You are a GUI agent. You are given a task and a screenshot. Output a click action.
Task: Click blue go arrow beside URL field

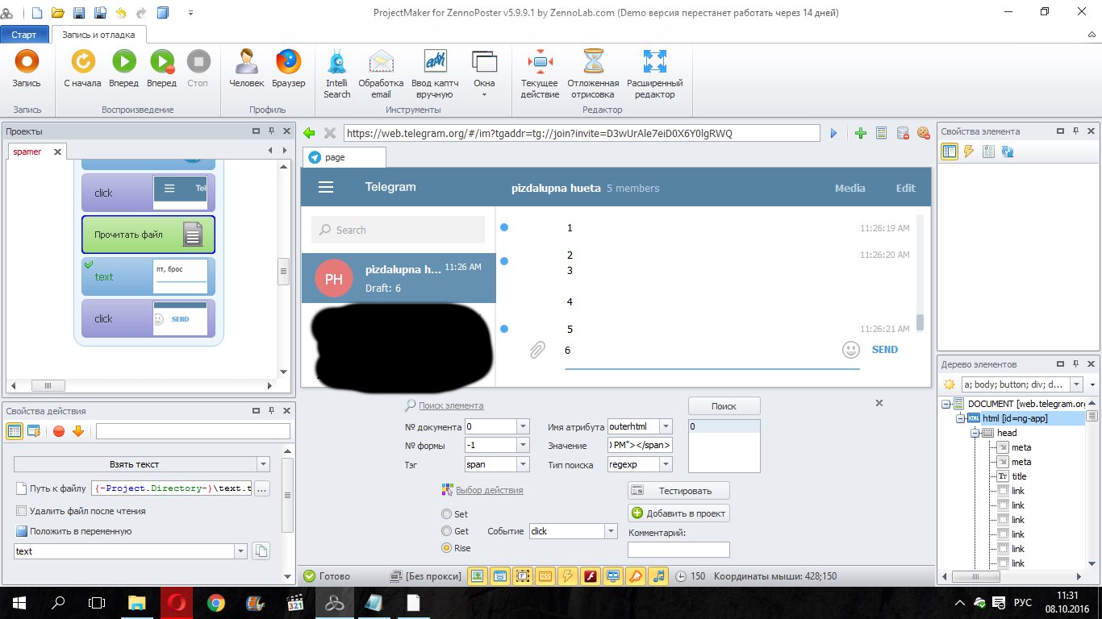(834, 133)
